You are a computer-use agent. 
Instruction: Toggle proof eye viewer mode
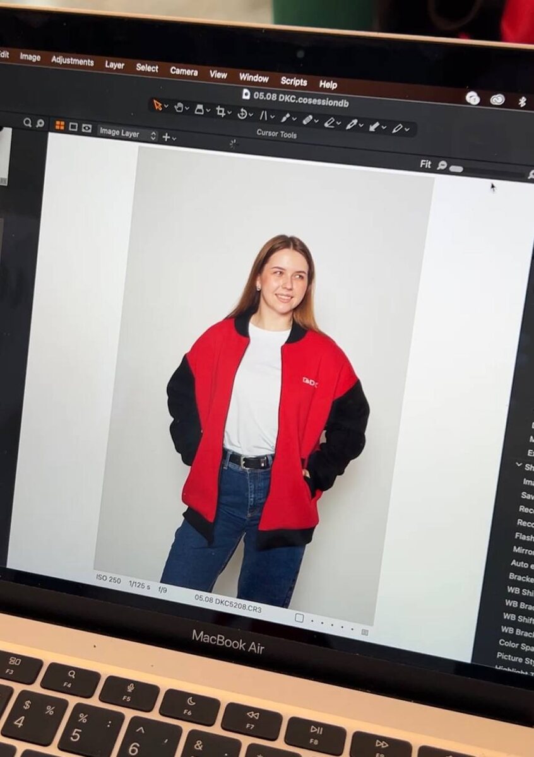click(86, 128)
